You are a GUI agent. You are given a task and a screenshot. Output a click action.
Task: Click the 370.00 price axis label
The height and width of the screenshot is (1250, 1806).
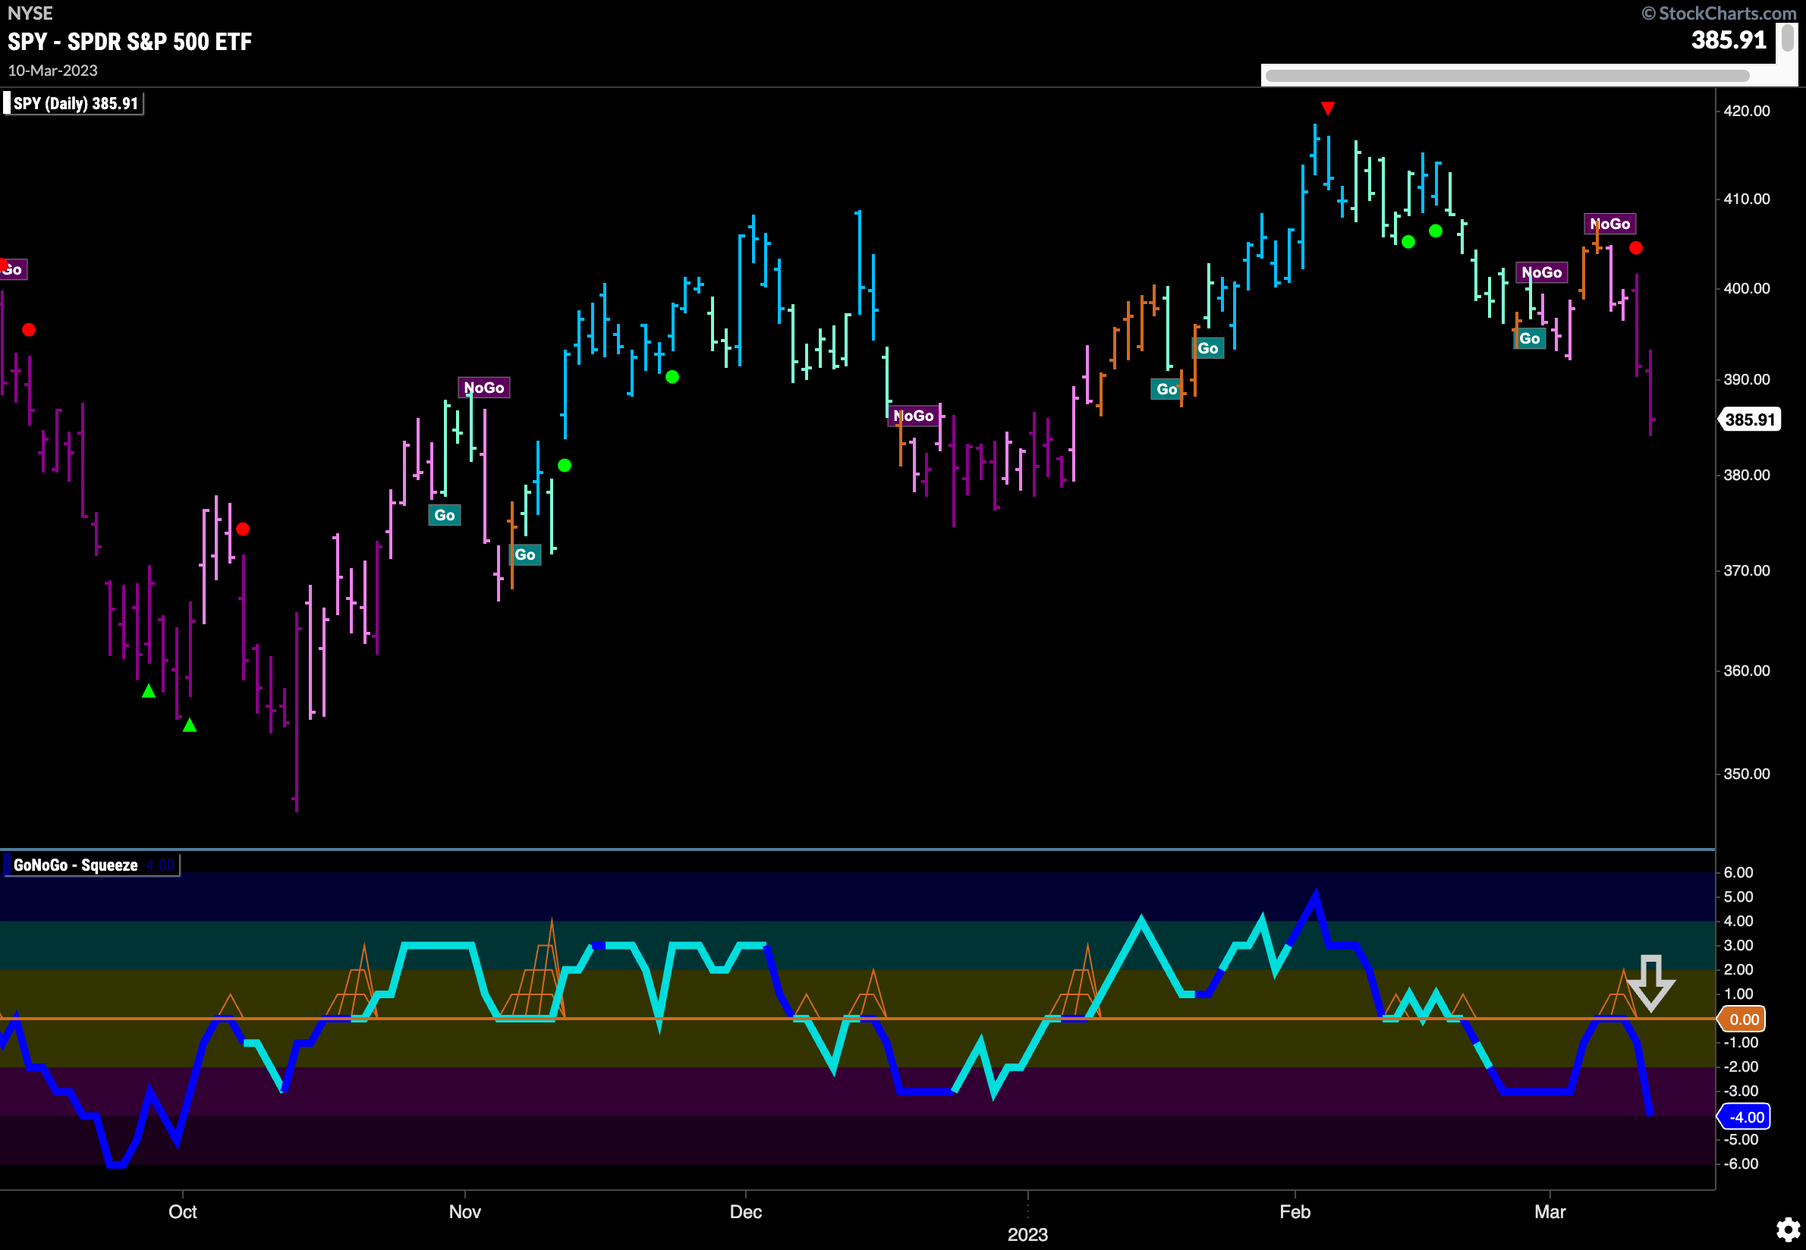tap(1747, 570)
